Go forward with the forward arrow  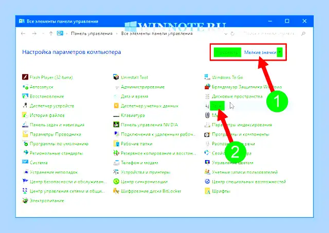[34, 33]
